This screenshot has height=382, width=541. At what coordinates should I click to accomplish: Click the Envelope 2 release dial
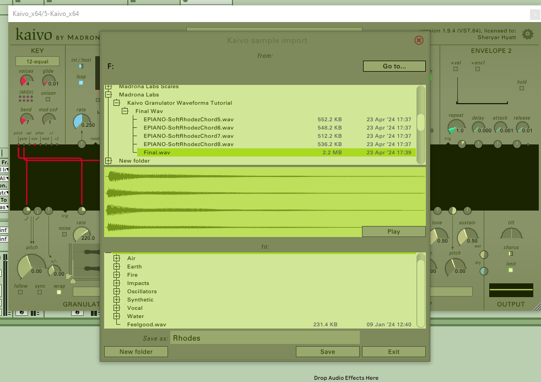pos(522,128)
